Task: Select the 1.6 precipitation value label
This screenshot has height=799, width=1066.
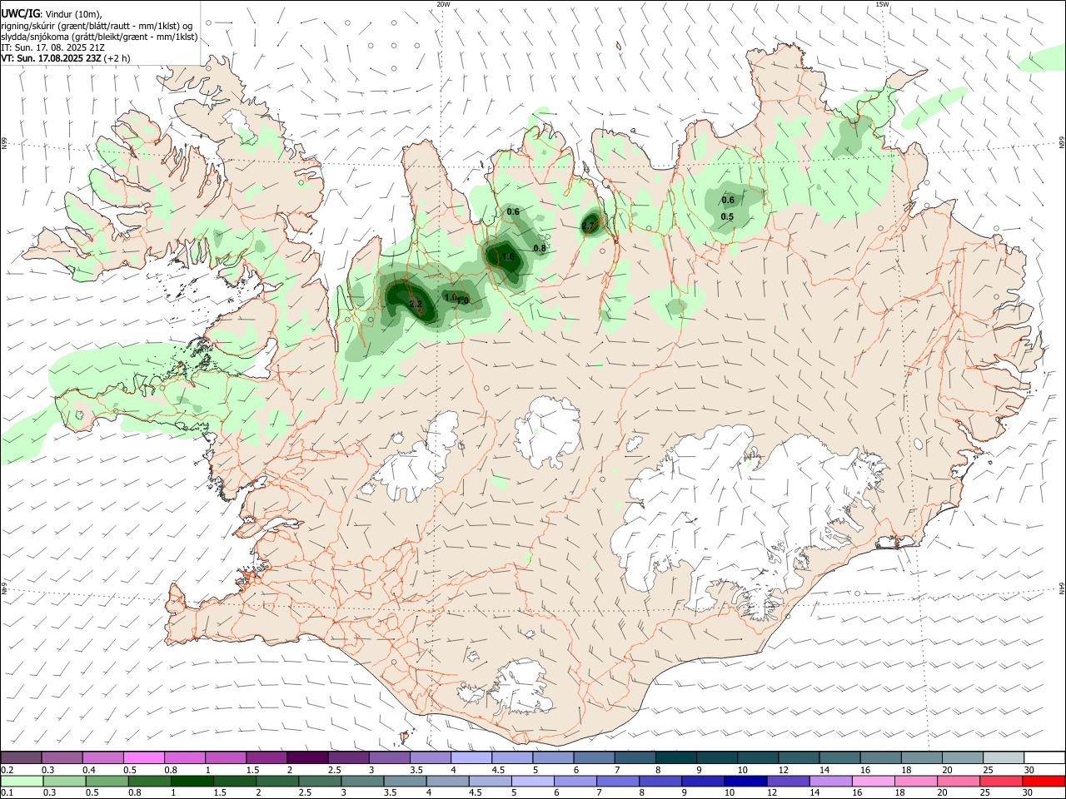Action: [508, 257]
